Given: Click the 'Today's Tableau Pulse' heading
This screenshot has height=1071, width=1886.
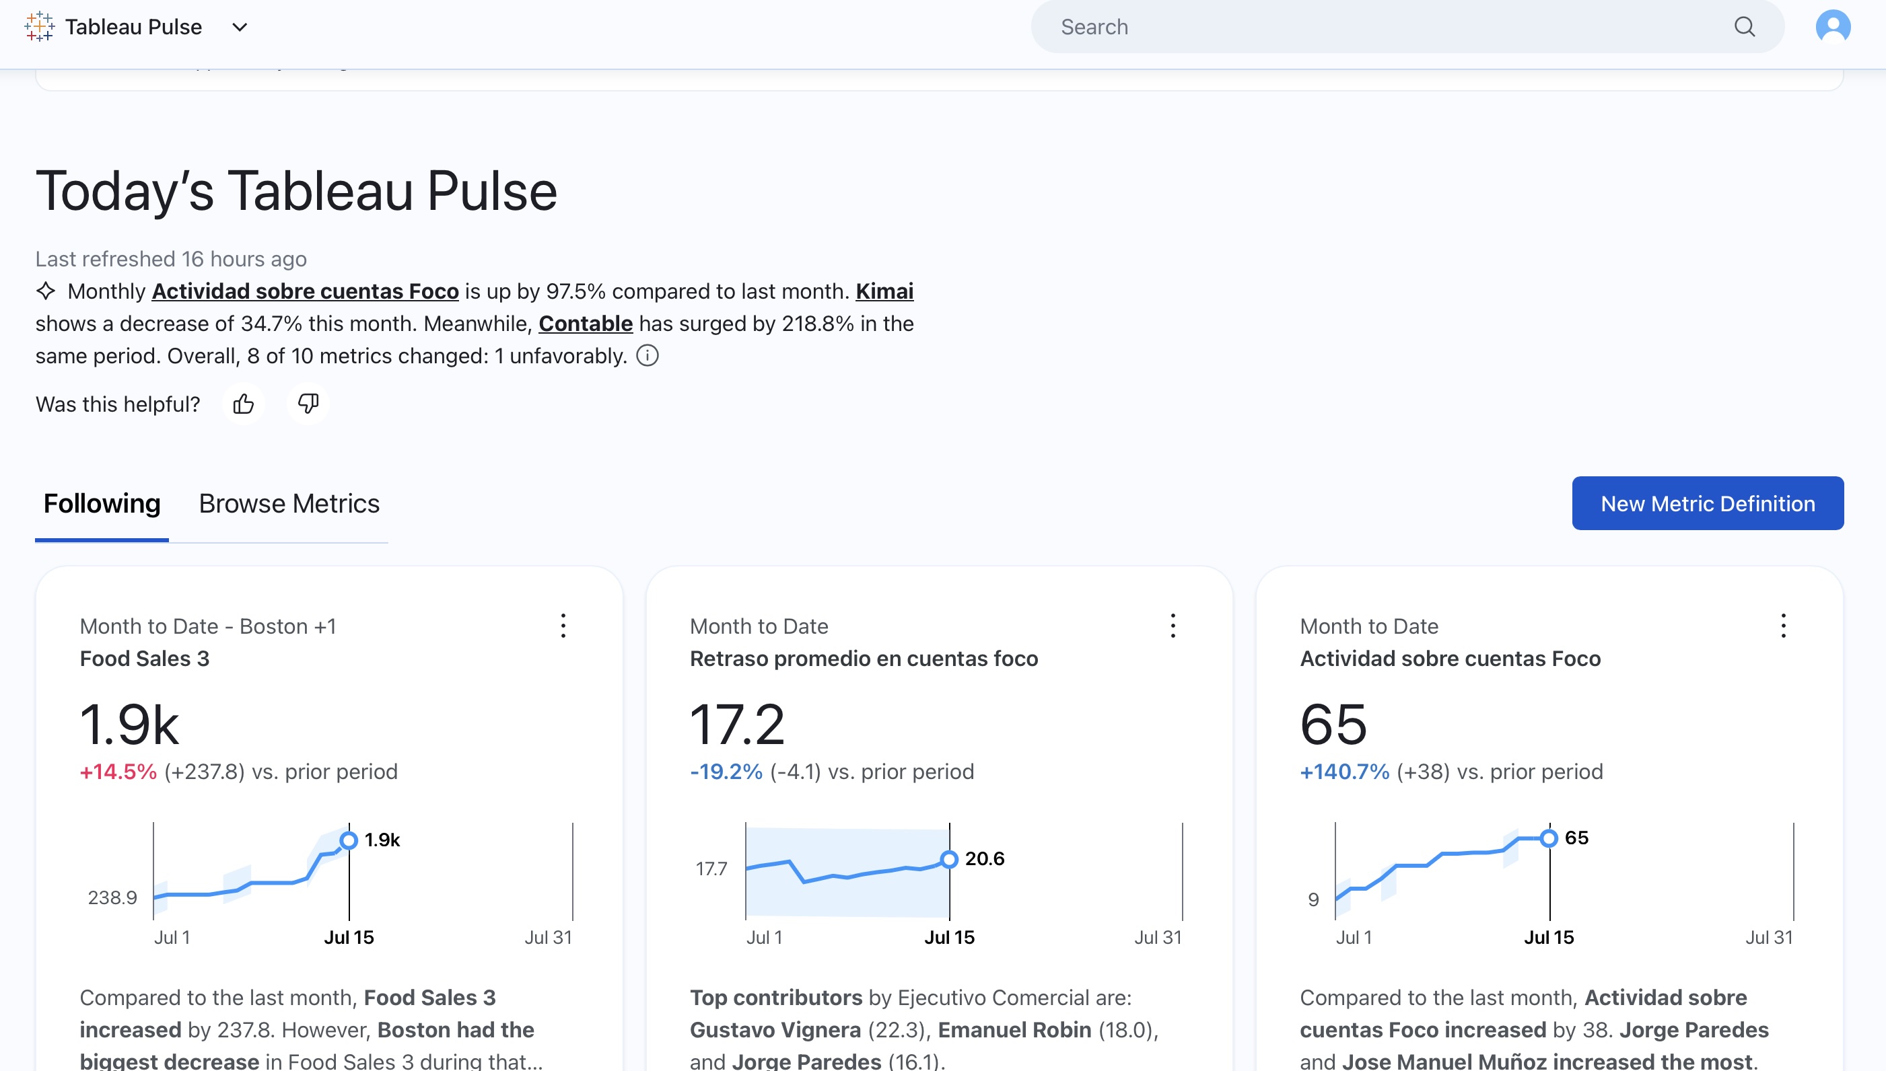Looking at the screenshot, I should click(297, 191).
